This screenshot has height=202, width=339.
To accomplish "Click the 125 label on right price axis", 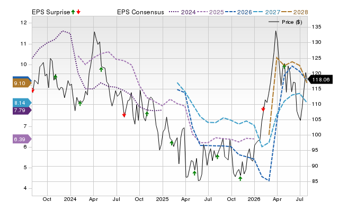I will click(x=316, y=58).
